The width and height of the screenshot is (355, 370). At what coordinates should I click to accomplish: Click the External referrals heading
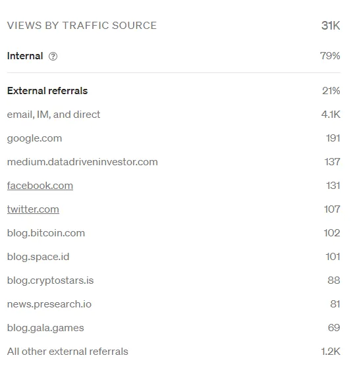[47, 91]
